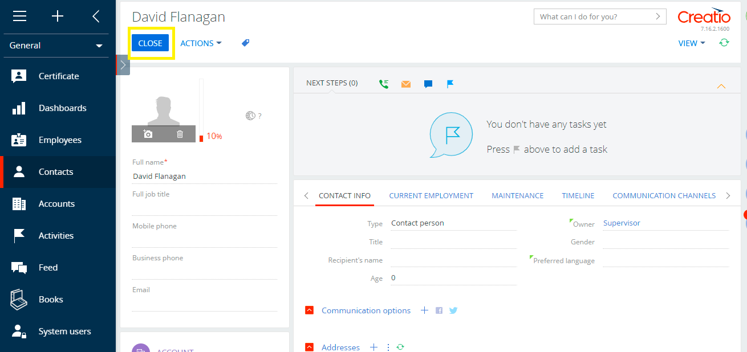Click the tag icon next to Actions
The width and height of the screenshot is (747, 352).
(x=246, y=43)
